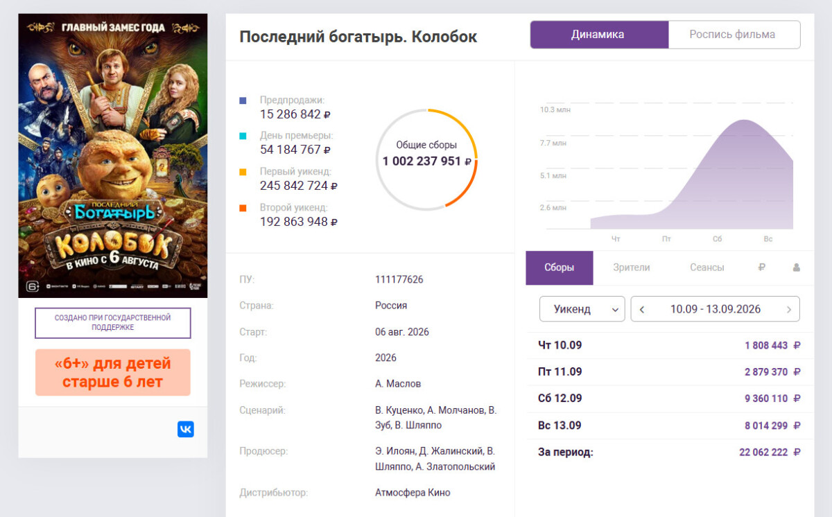Click the Общие сборы donut chart
832x517 pixels.
426,159
